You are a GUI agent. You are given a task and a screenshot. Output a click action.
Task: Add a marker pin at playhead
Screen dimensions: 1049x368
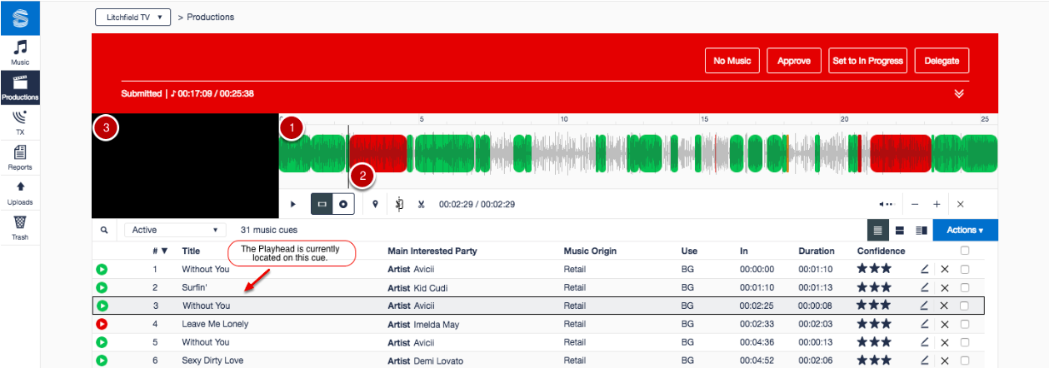[x=375, y=204]
